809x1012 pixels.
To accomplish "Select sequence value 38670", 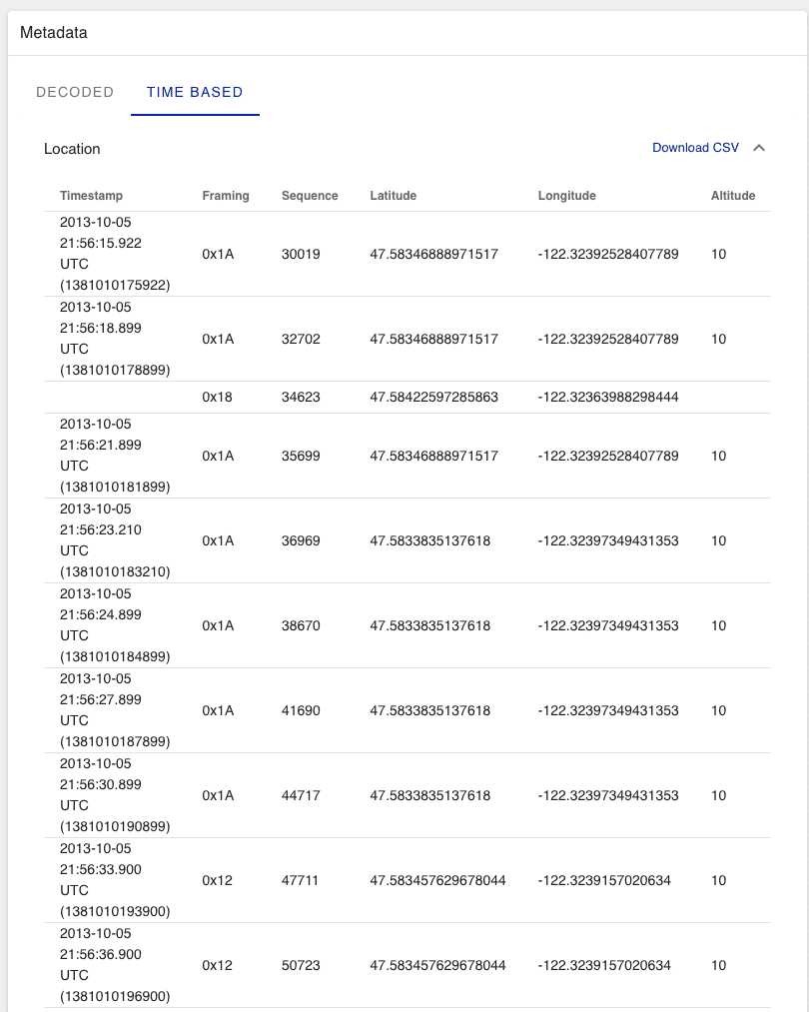I will 301,625.
